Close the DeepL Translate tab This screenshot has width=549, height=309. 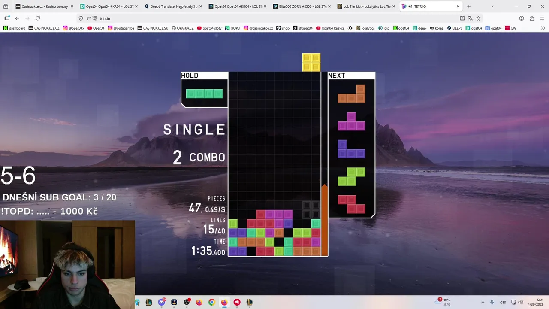(x=200, y=6)
